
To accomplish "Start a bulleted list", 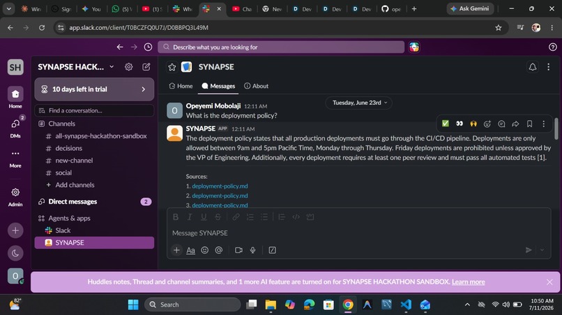I will coord(264,217).
